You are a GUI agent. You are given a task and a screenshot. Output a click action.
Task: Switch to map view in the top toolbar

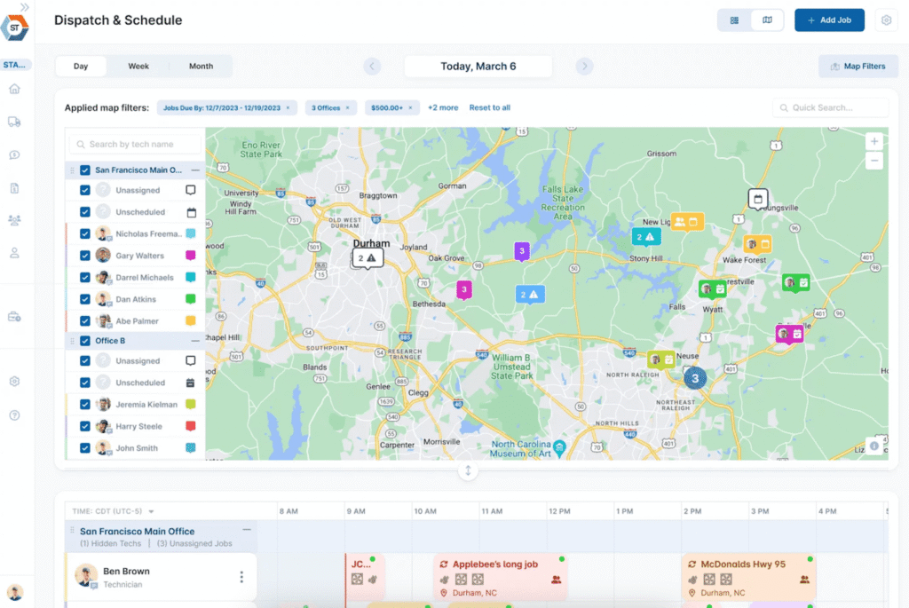[767, 19]
